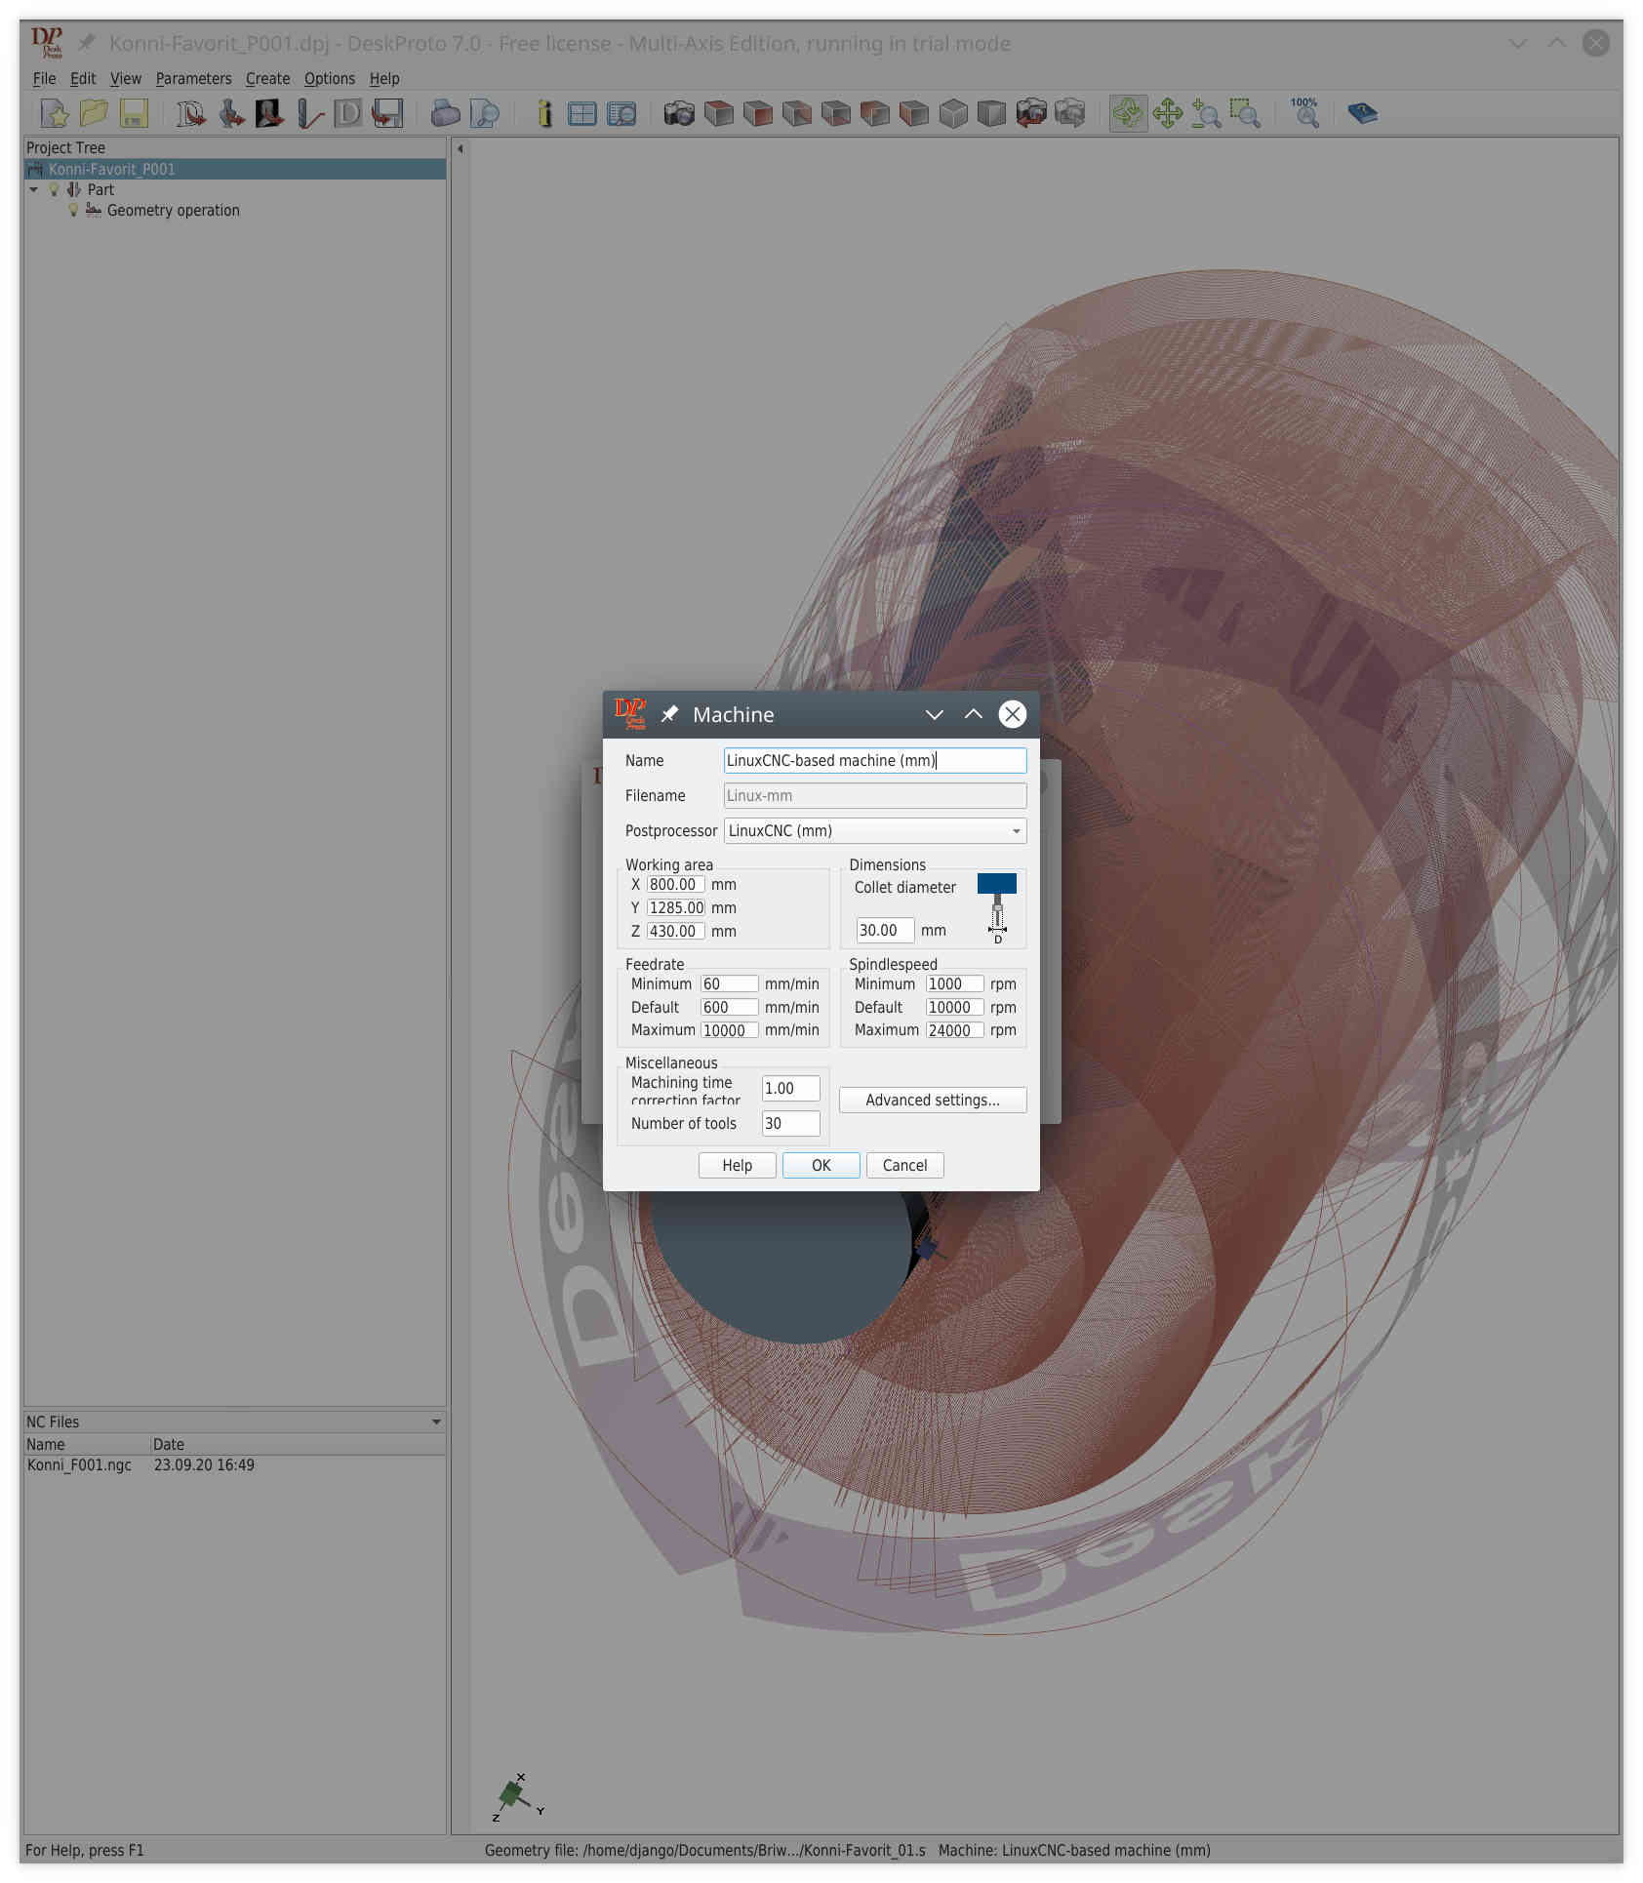Open the Create menu
1643x1883 pixels.
267,78
